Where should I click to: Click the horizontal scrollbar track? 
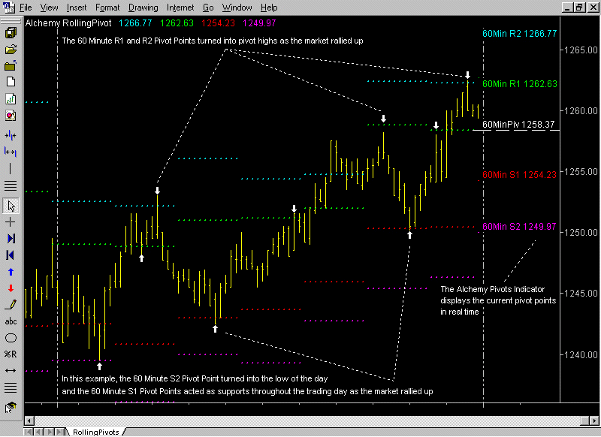pos(311,420)
